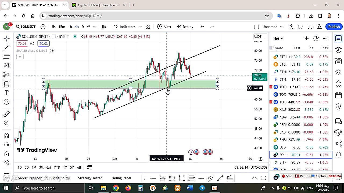Open quick search icon in toolbar
The height and width of the screenshot is (193, 344).
pyautogui.click(x=291, y=27)
